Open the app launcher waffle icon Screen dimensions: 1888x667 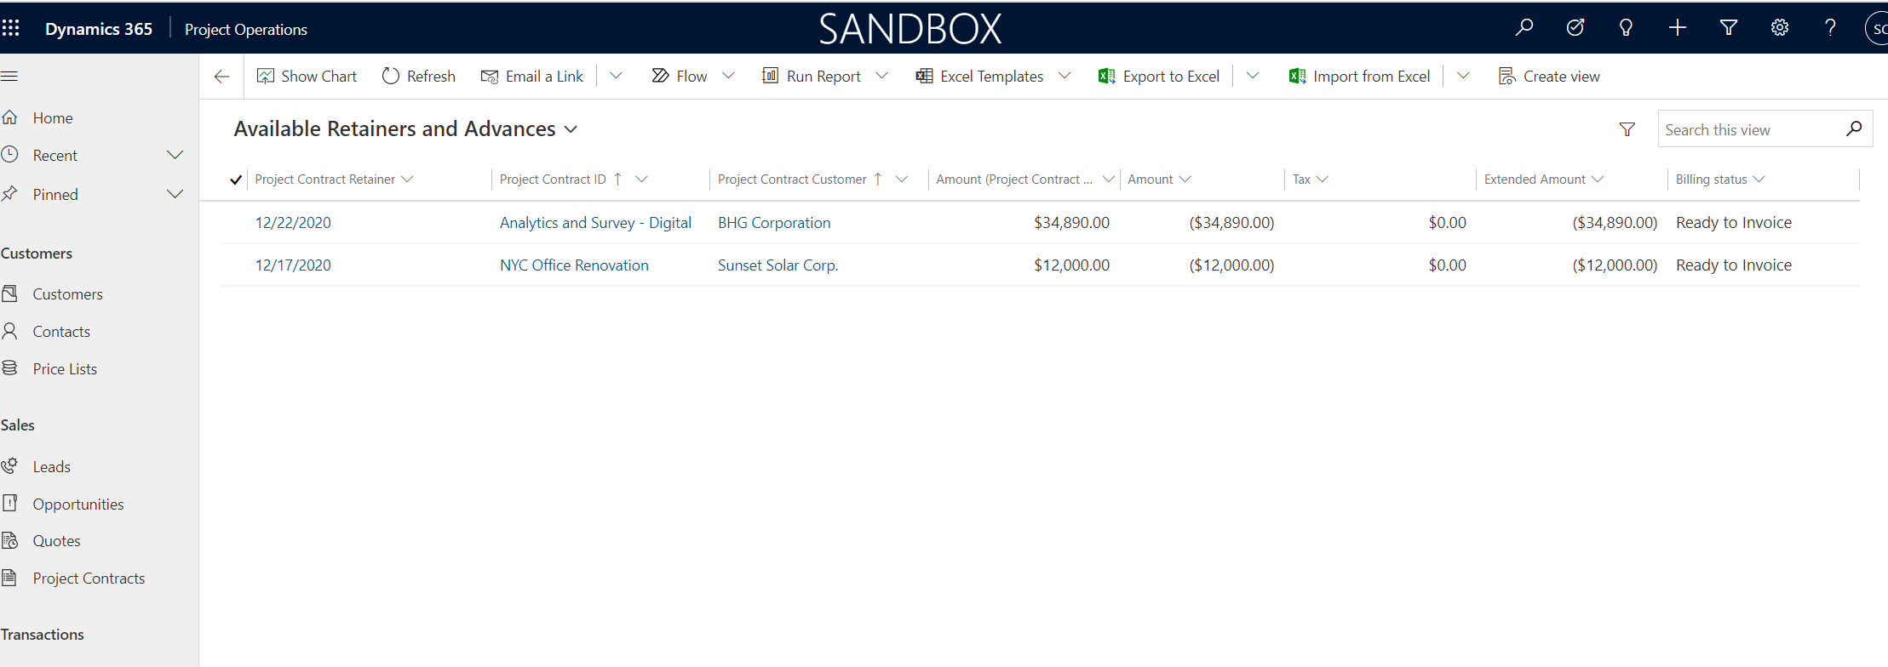click(x=11, y=28)
